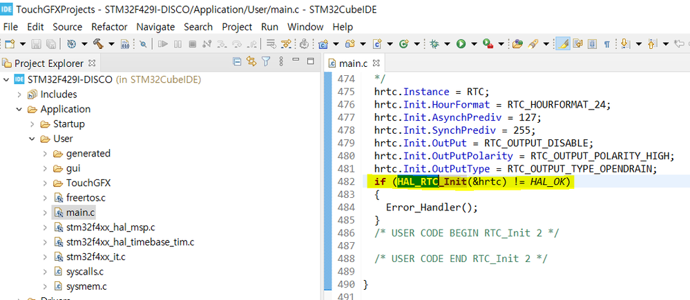Select stm32f4xx_hal_msp.c file
Screen dimensions: 690x300
click(x=111, y=227)
